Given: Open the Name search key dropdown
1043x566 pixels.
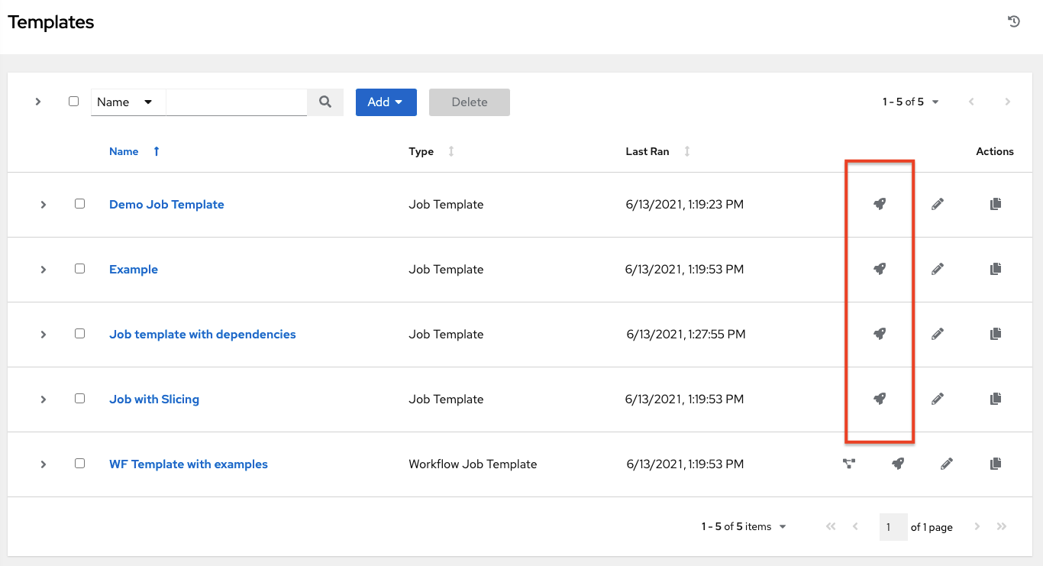Looking at the screenshot, I should click(x=128, y=102).
